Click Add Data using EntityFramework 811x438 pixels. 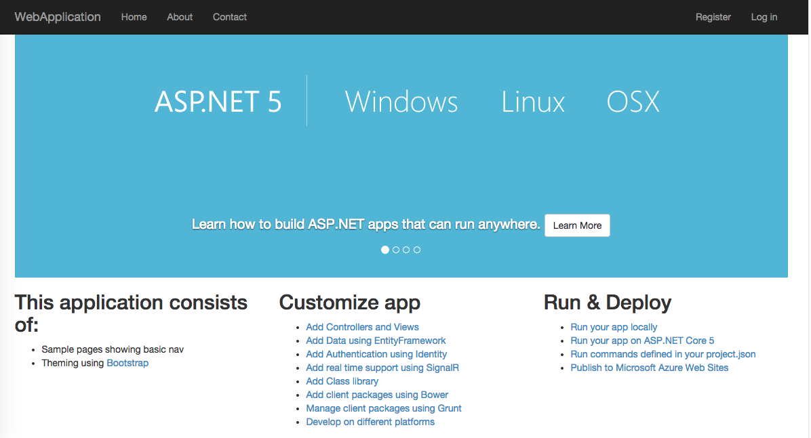pyautogui.click(x=376, y=341)
